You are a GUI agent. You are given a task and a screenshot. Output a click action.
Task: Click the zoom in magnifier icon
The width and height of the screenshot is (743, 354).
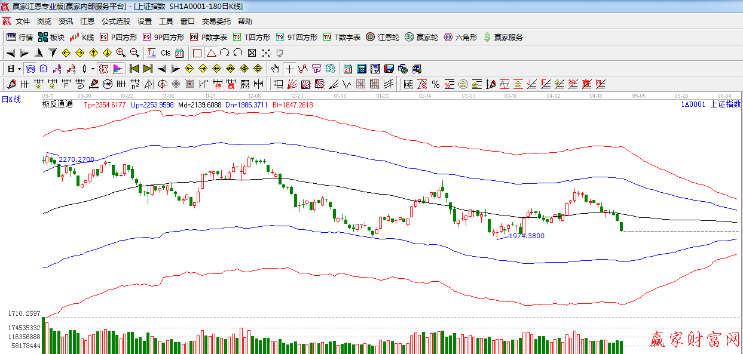pos(121,53)
